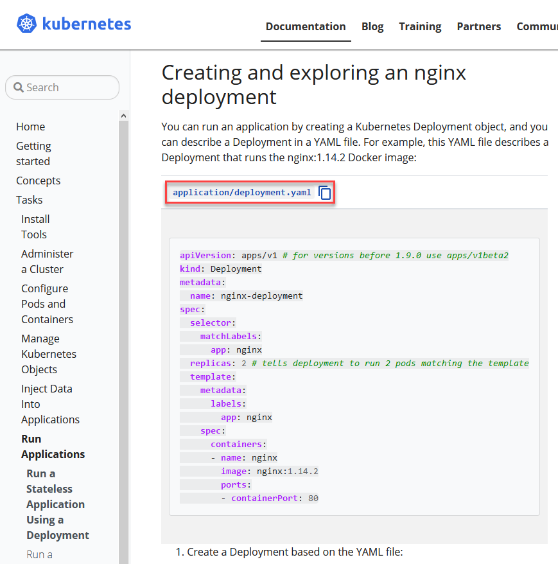Open the Community tab

coord(537,26)
